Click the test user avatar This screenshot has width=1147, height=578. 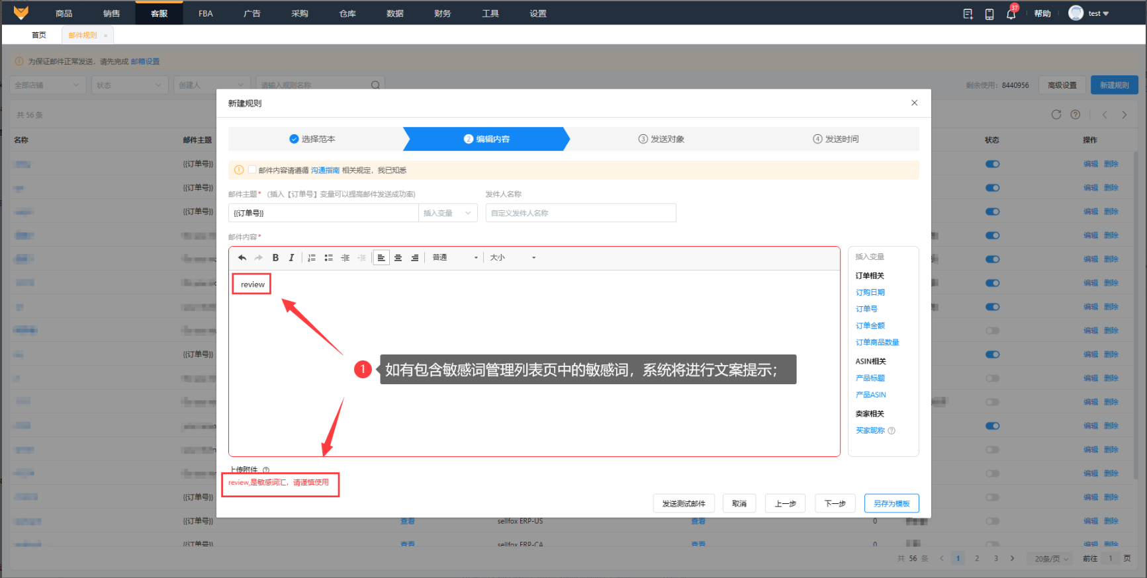coord(1076,13)
